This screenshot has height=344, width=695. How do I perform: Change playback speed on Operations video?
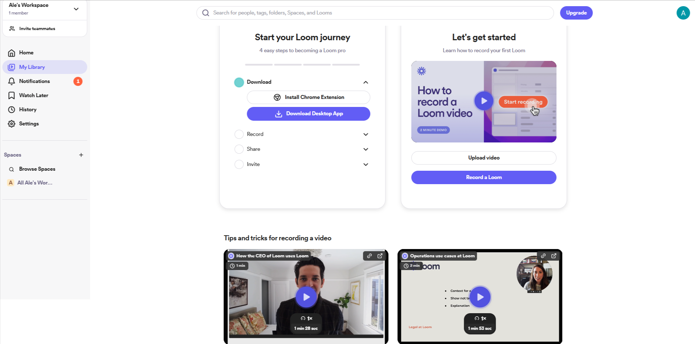[x=480, y=318]
